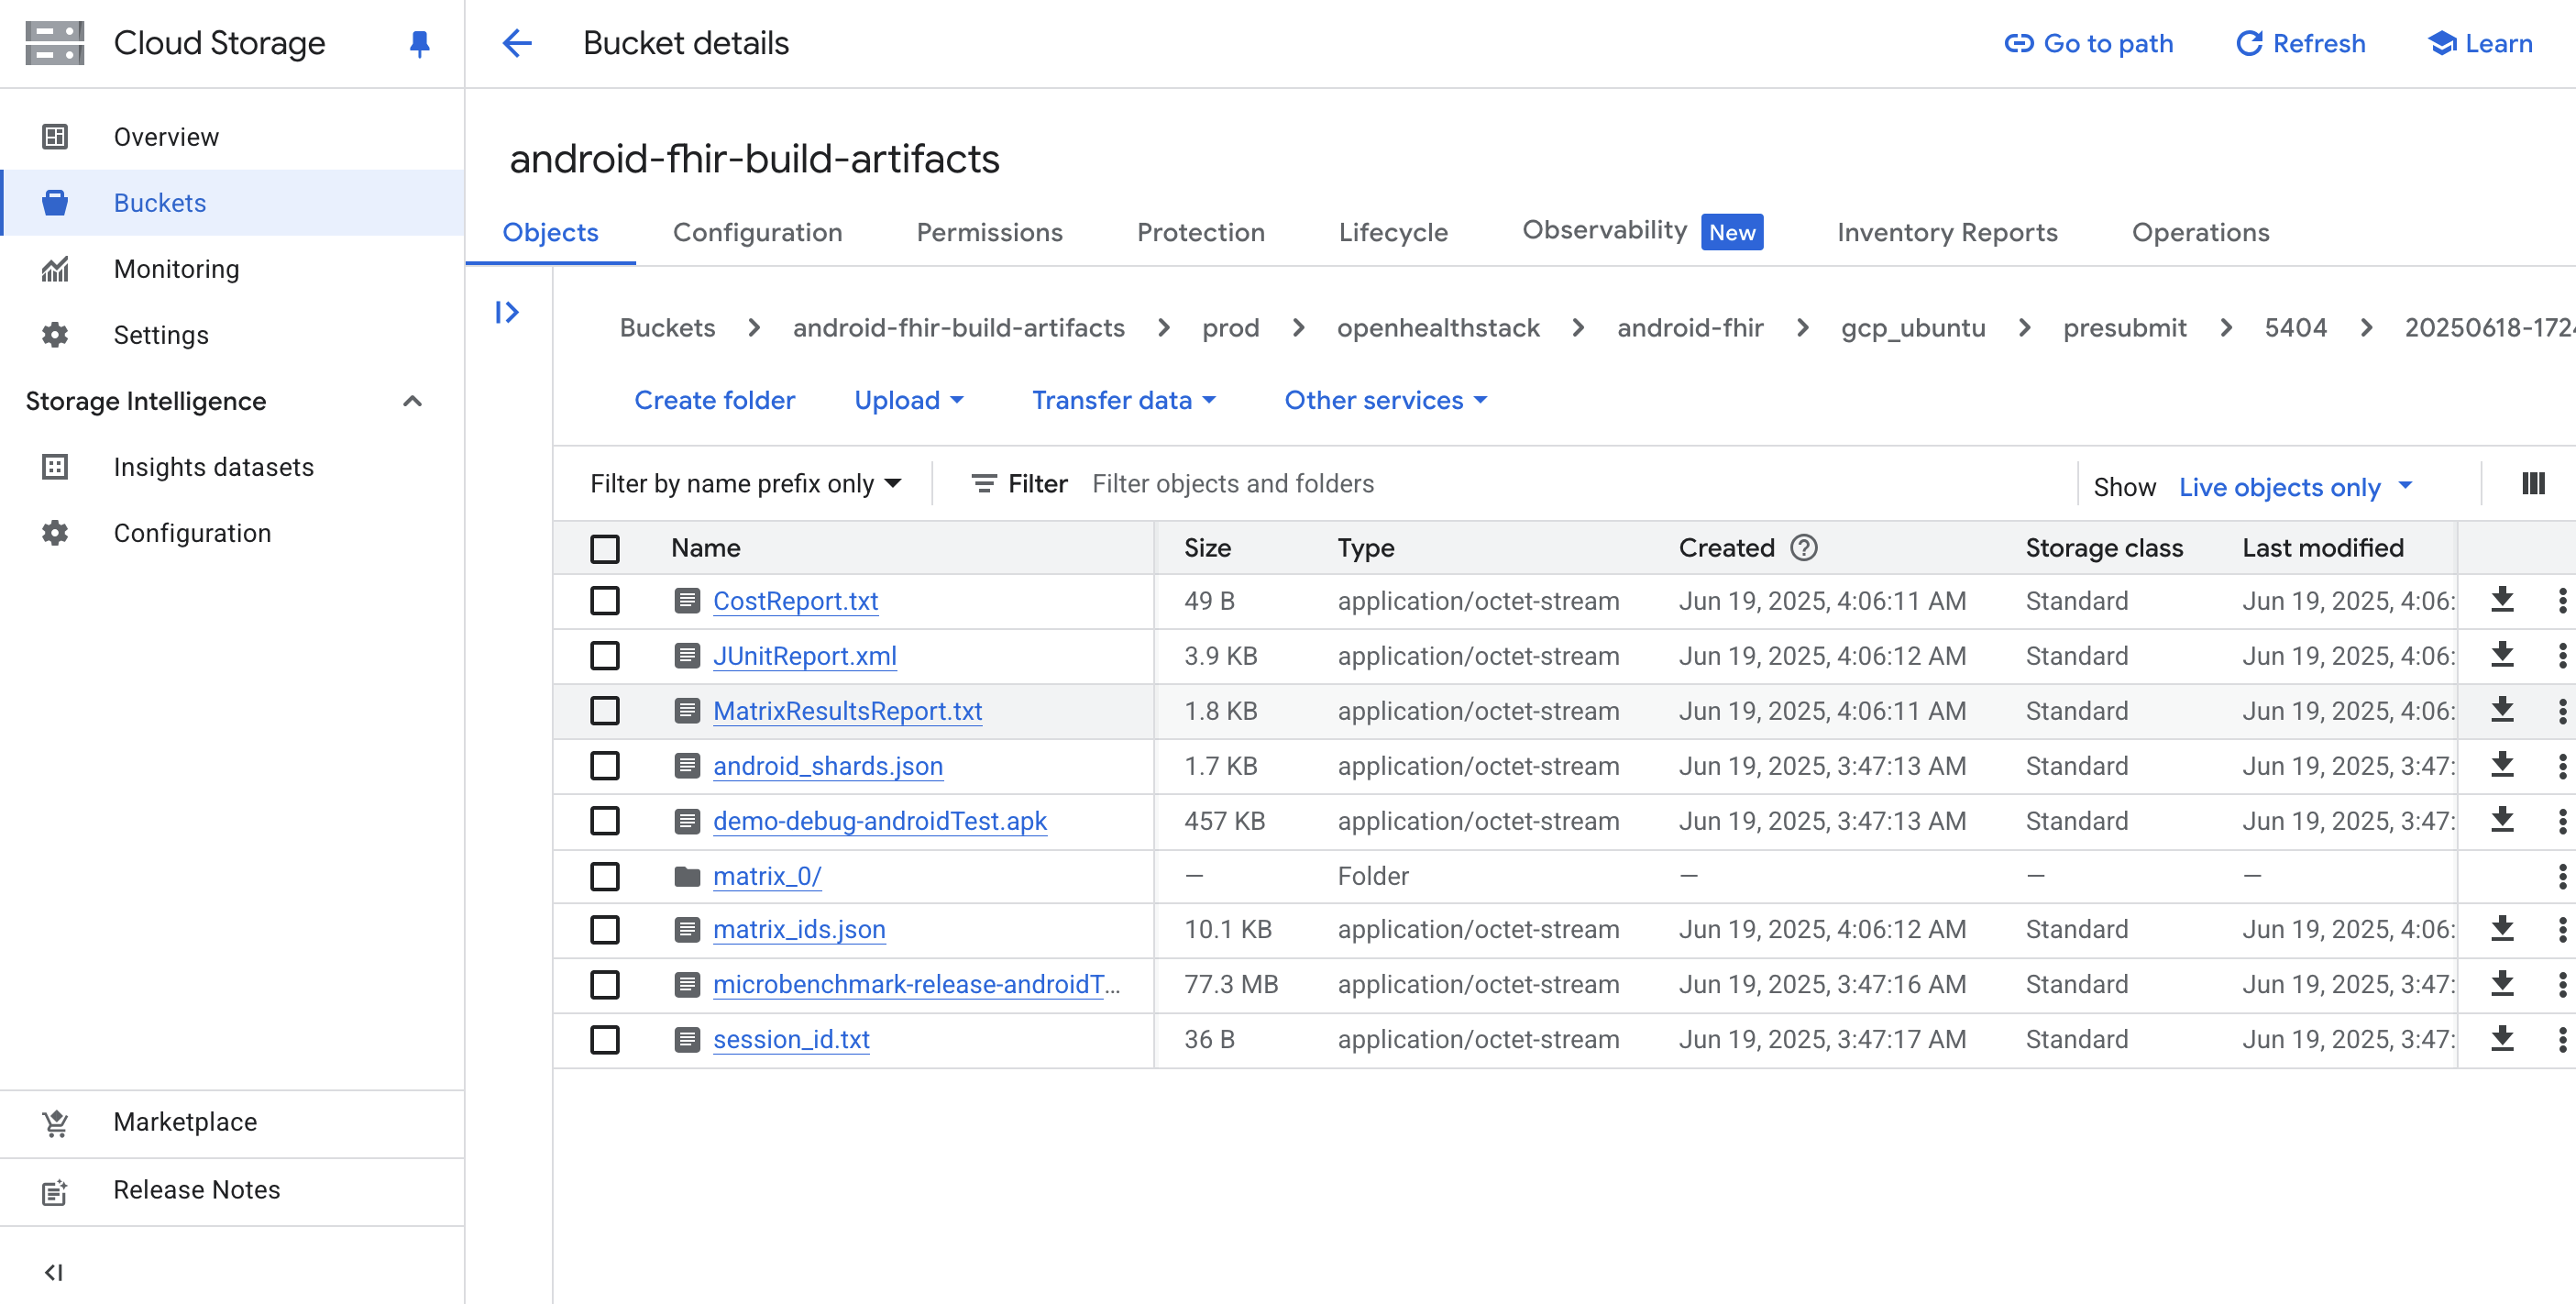2576x1304 pixels.
Task: Check the CostReport.txt checkbox
Action: pos(605,601)
